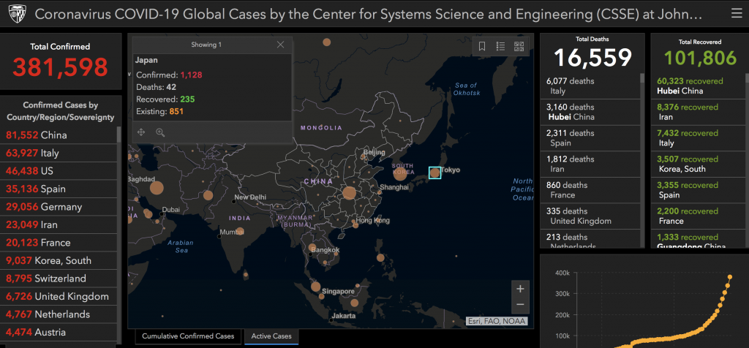Click the pan icon in Japan popup
Screen dimensions: 749x348
141,132
